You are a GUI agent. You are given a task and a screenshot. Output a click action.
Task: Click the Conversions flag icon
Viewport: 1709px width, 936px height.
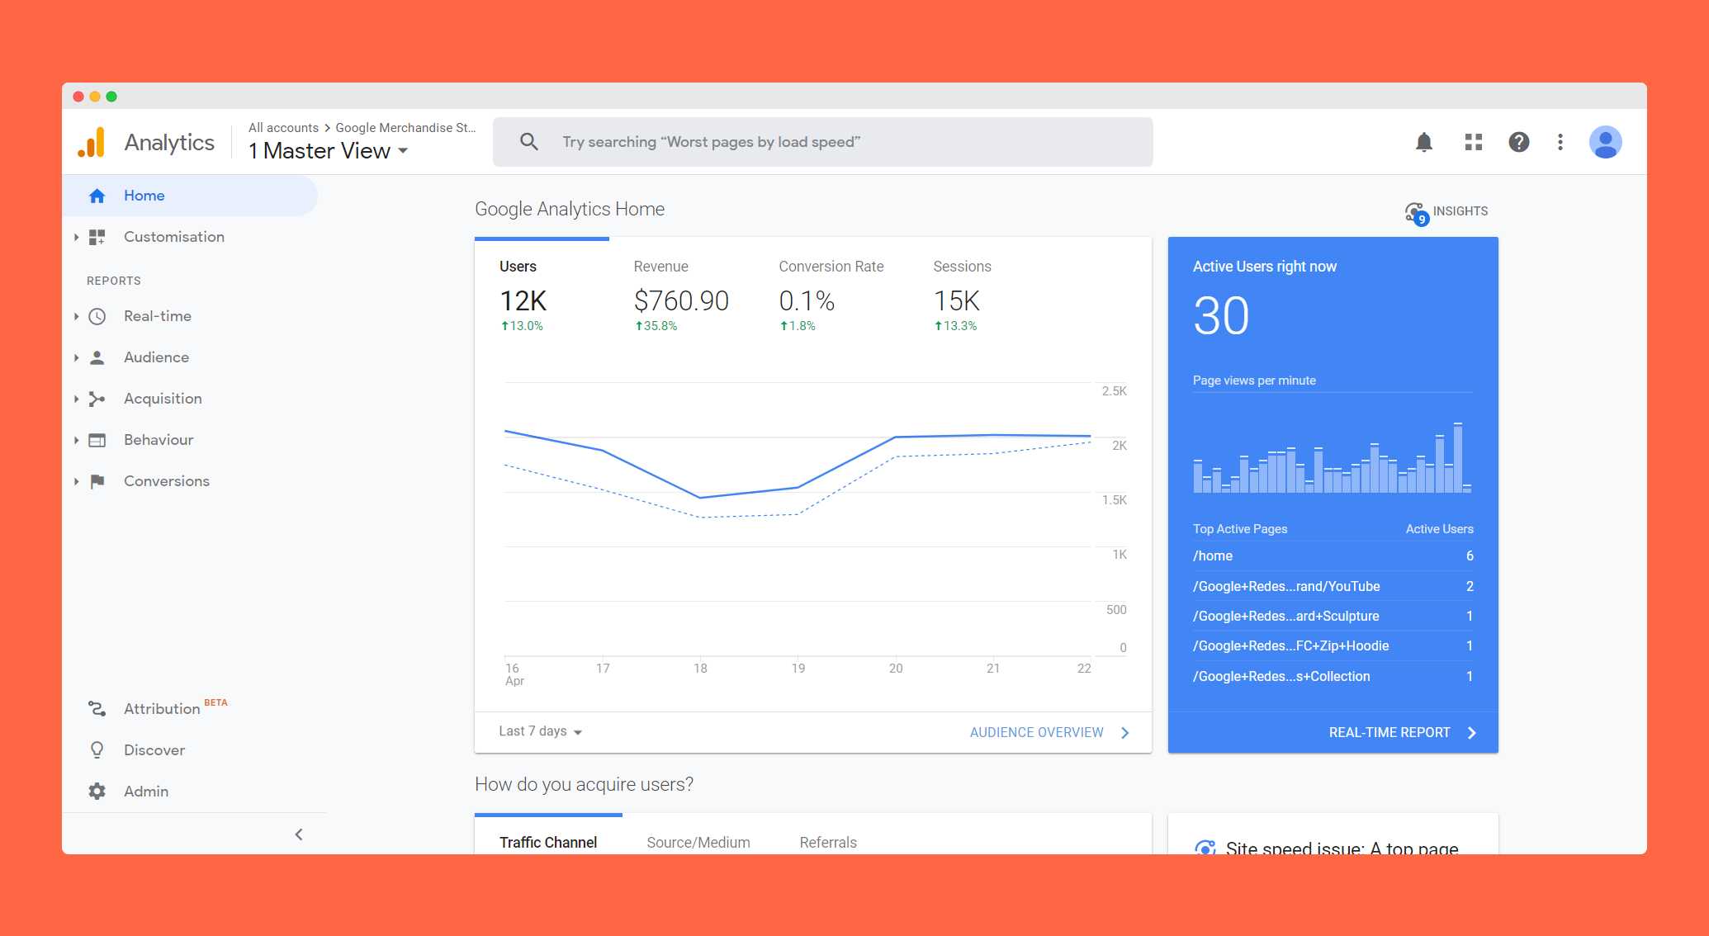tap(97, 481)
